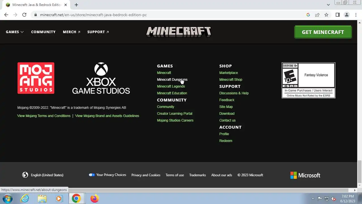Click the Google icon in address bar
The width and height of the screenshot is (362, 204).
[308, 15]
